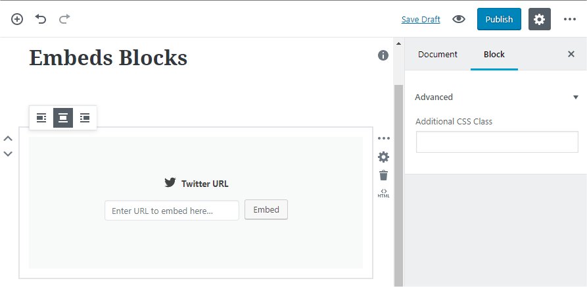Click the Save Draft link
587x287 pixels.
[x=421, y=19]
